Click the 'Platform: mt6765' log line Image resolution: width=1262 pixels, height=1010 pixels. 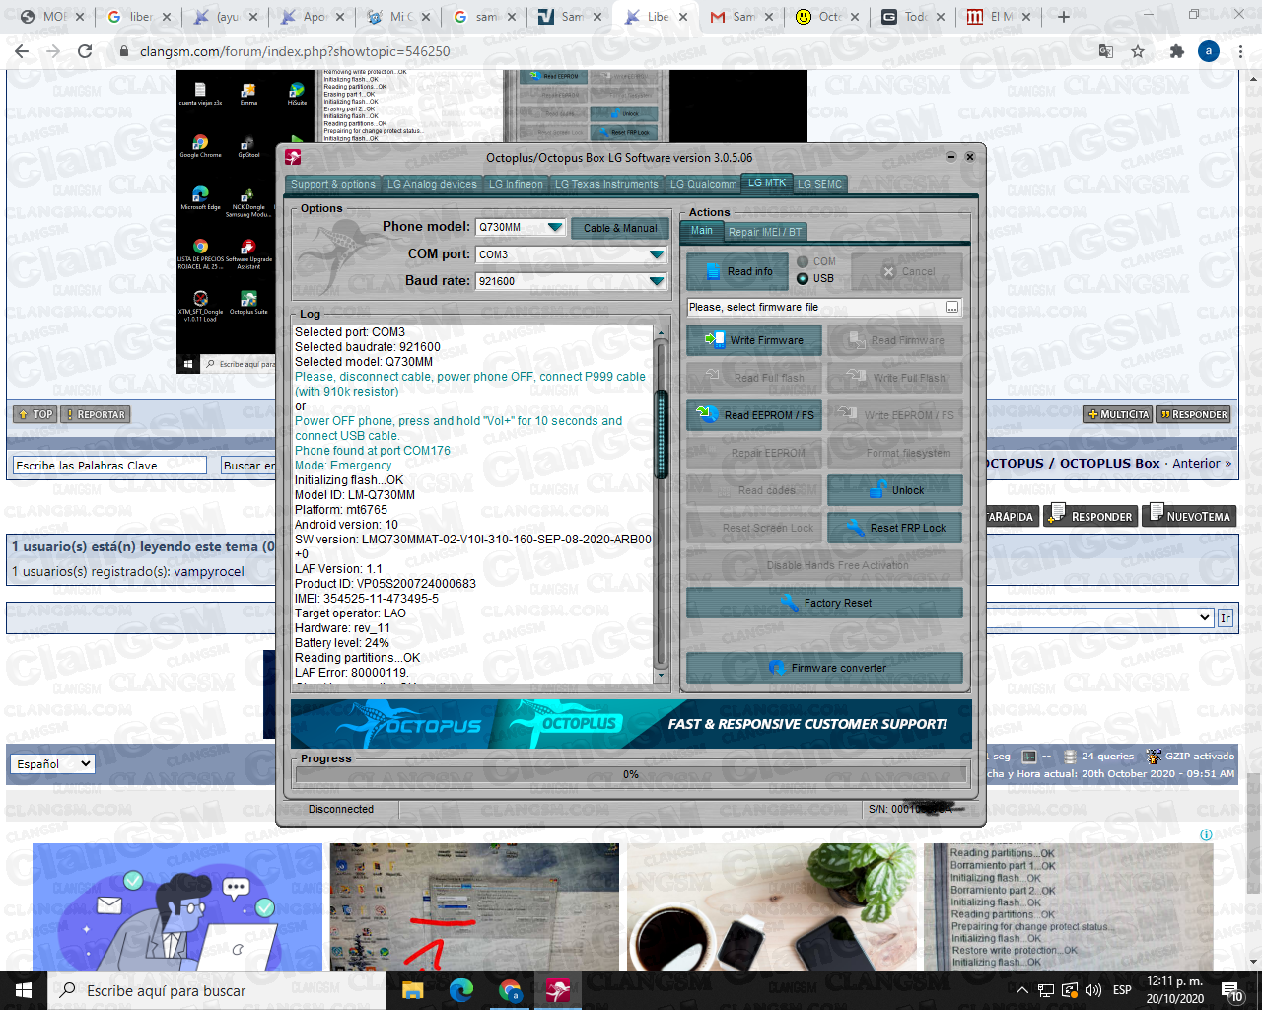pos(341,510)
